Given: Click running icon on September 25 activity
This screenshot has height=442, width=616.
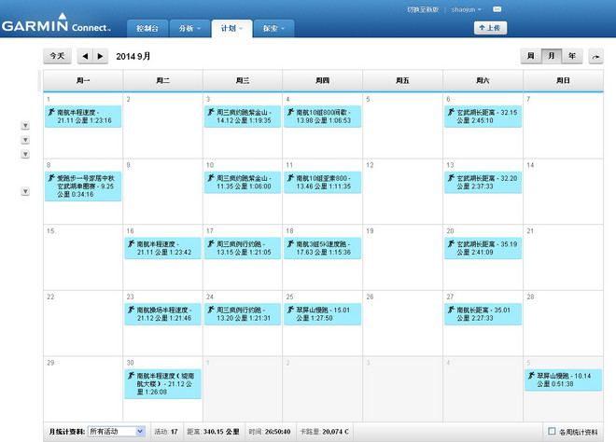Looking at the screenshot, I should click(291, 310).
